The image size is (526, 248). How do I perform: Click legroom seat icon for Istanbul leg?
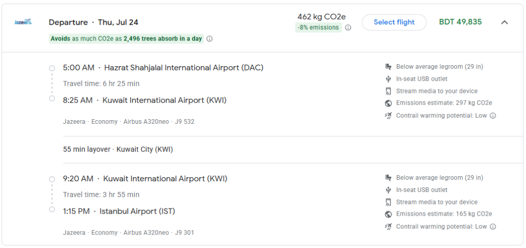[x=388, y=178]
